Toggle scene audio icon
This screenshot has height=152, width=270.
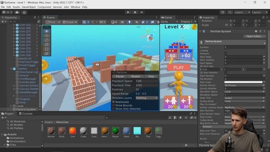[x=137, y=22]
